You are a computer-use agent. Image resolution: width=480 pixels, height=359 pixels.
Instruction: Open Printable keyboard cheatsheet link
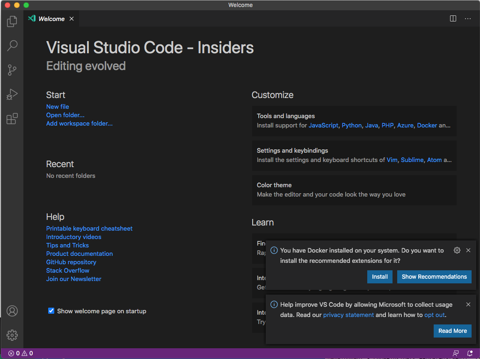coord(89,229)
